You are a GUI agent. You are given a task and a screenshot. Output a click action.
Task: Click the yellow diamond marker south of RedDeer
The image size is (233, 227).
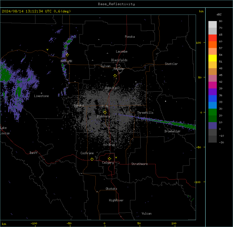(115, 76)
